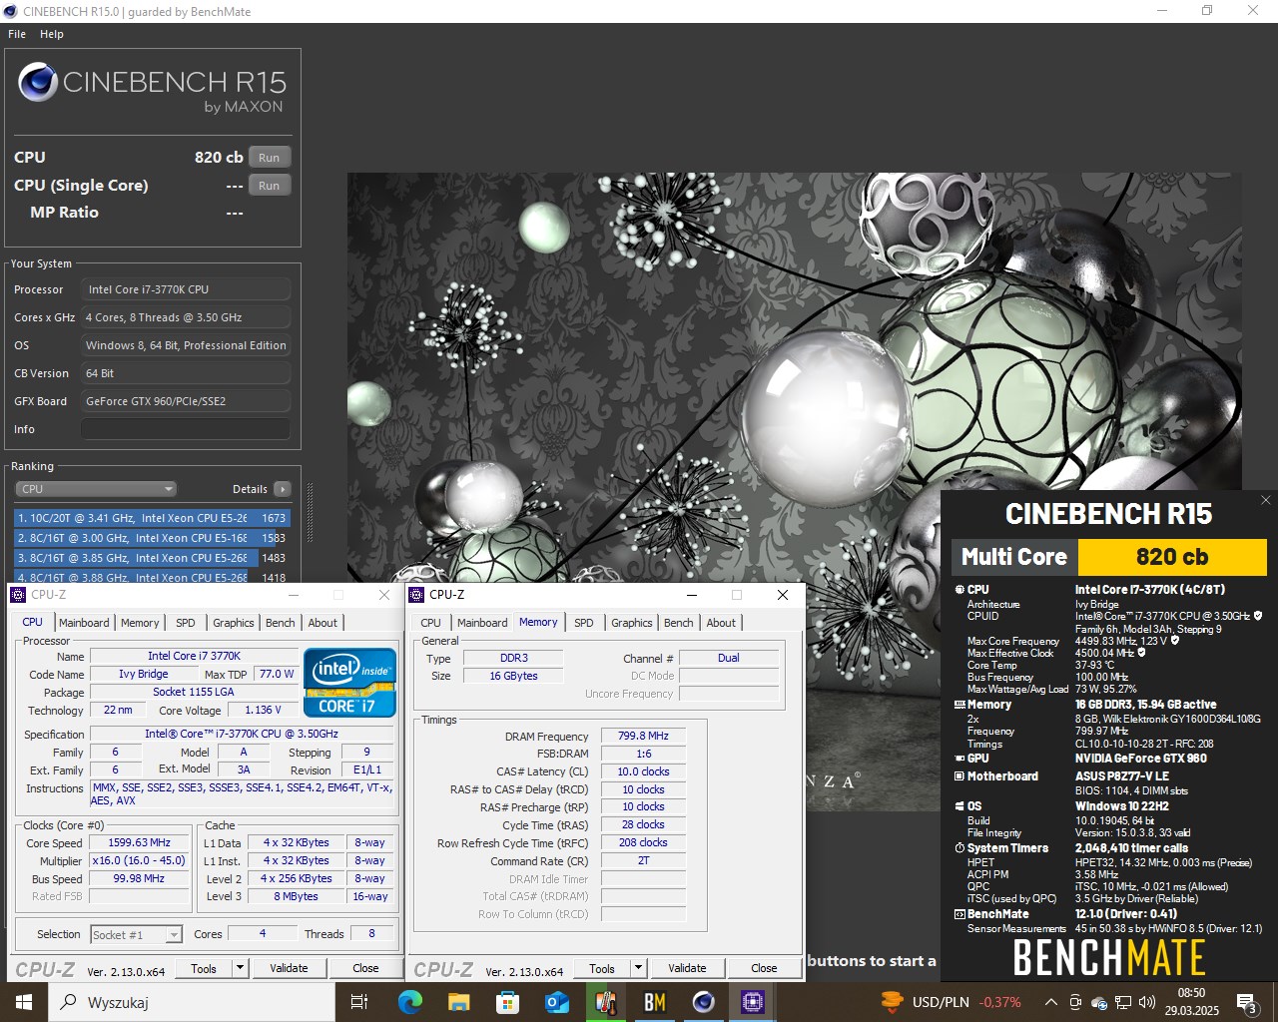The width and height of the screenshot is (1278, 1022).
Task: Click the Details arrow button in Ranking
Action: 283,489
